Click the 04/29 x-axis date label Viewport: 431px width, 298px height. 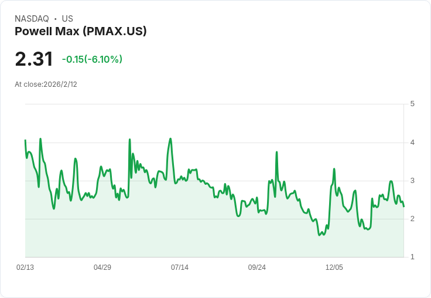click(102, 267)
